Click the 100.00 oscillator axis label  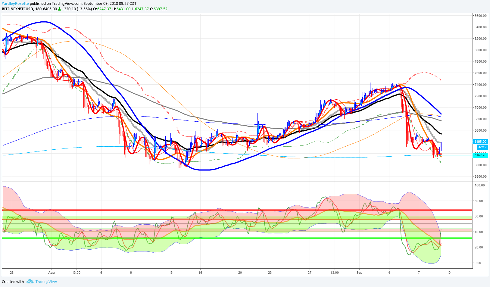click(x=479, y=185)
